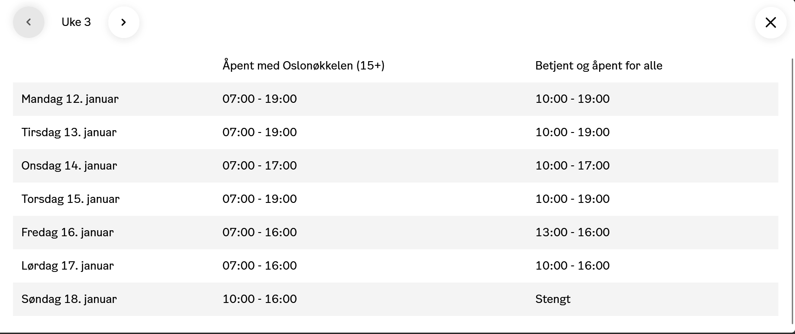The height and width of the screenshot is (334, 795).
Task: Click Sunday's Oslonøkkelen hours 10:00 - 16:00
Action: point(259,299)
